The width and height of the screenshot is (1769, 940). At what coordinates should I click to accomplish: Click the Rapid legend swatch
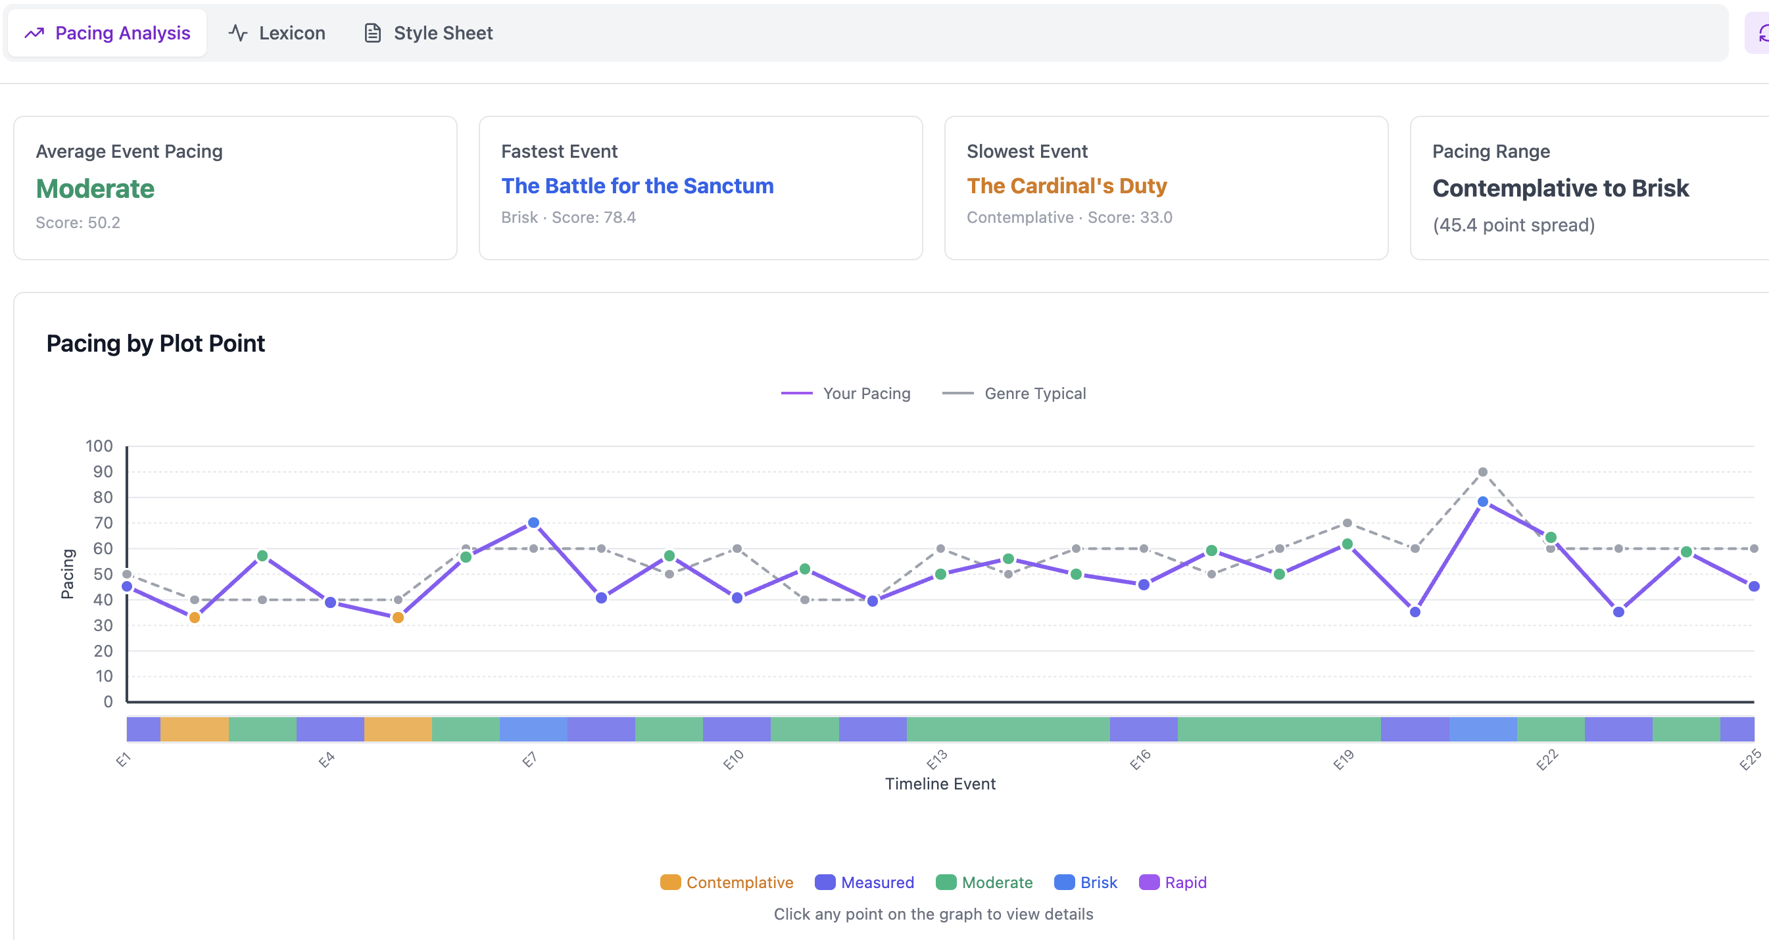pos(1148,882)
